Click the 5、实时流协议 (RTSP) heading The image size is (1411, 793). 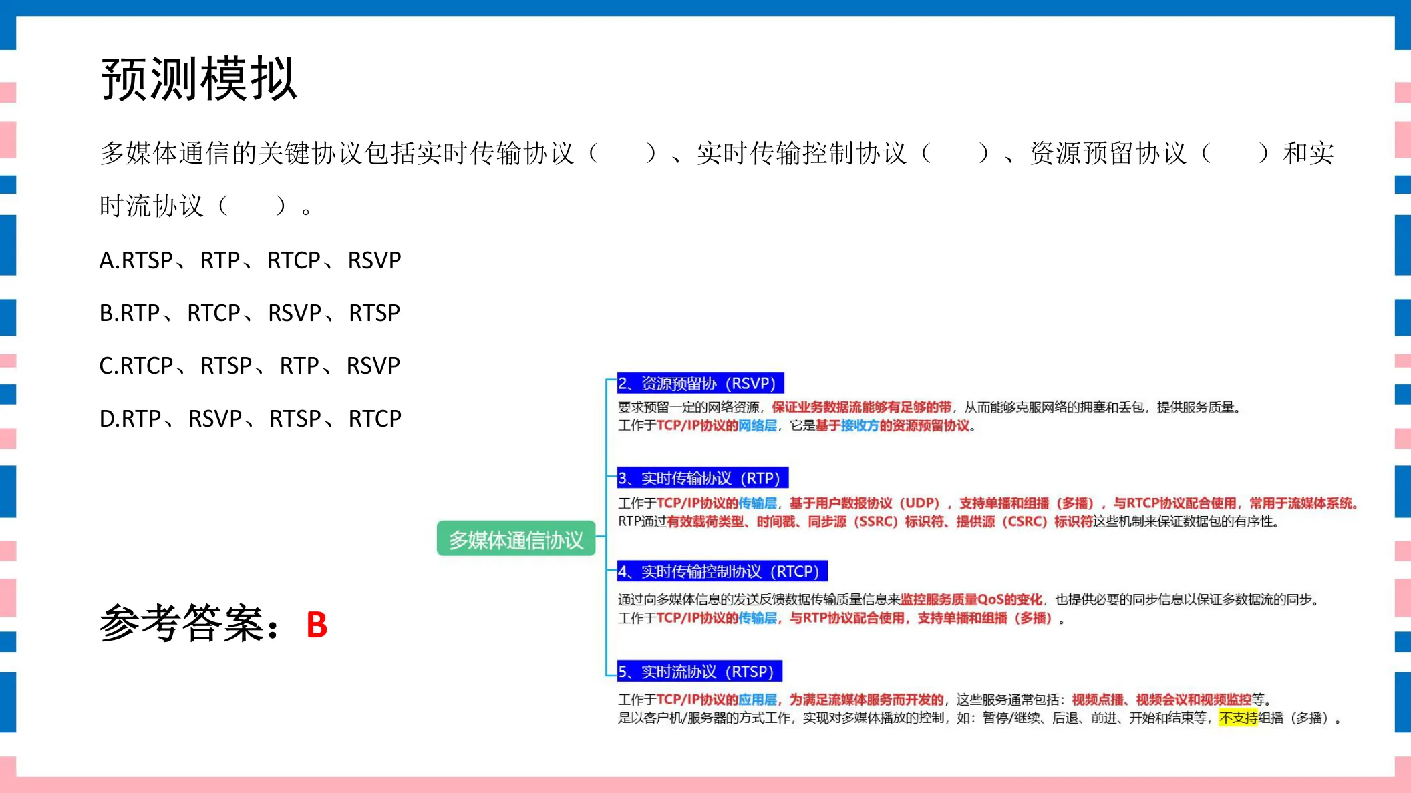click(x=699, y=671)
